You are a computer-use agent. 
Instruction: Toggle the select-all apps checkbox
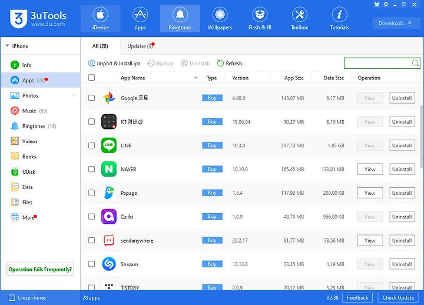click(92, 78)
